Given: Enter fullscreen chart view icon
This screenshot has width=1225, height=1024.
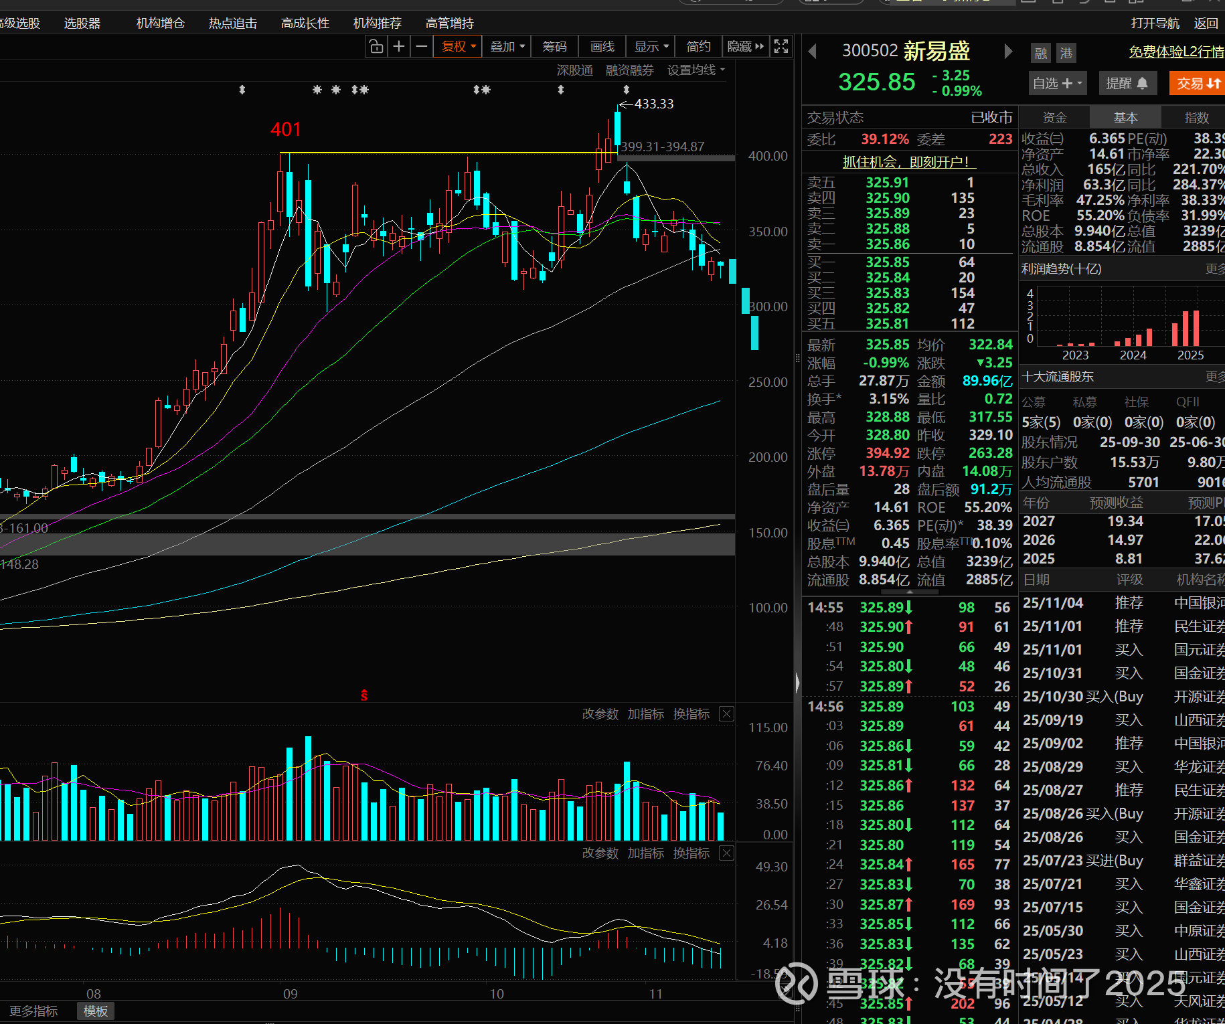Looking at the screenshot, I should pos(781,46).
